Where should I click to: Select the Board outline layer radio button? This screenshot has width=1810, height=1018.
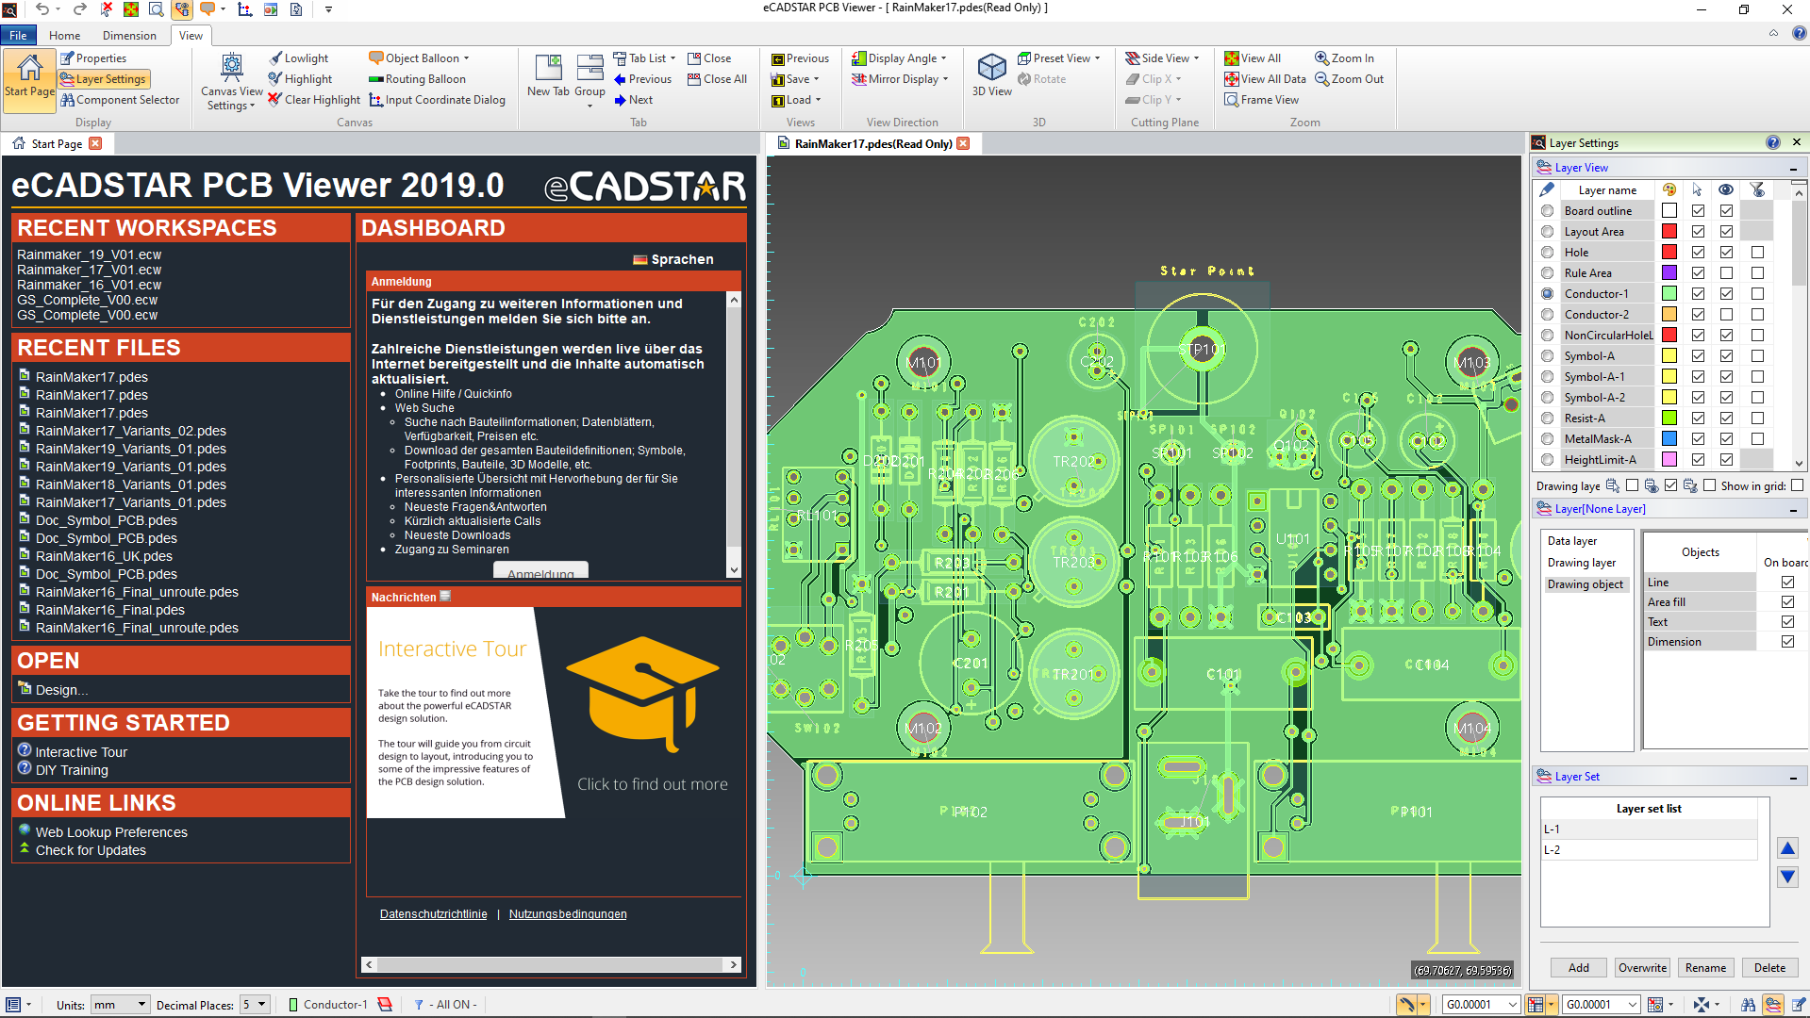(1547, 211)
